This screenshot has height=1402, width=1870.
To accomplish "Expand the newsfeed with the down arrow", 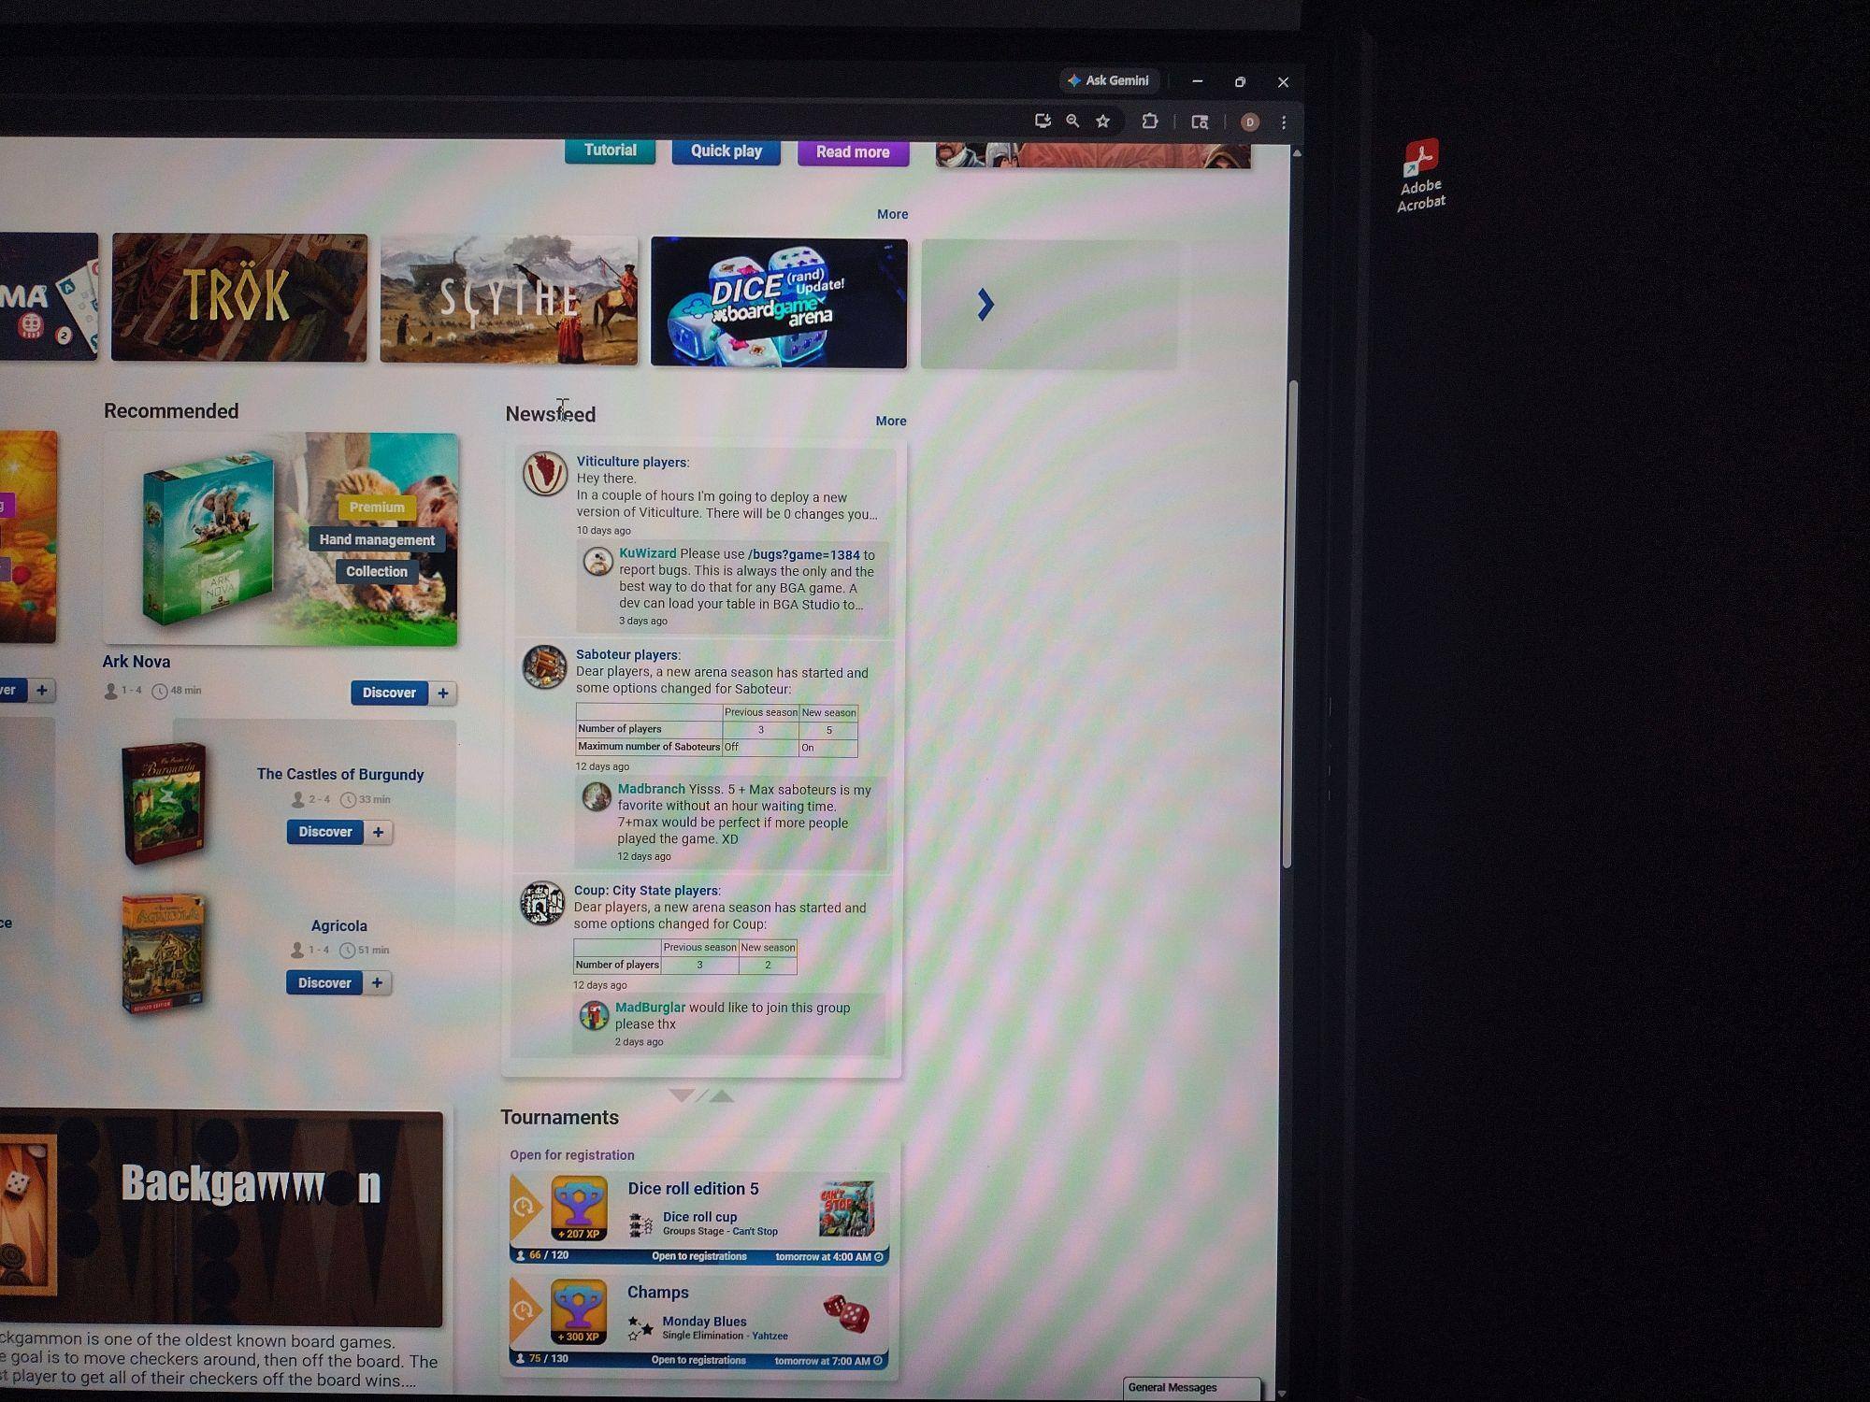I will [682, 1095].
